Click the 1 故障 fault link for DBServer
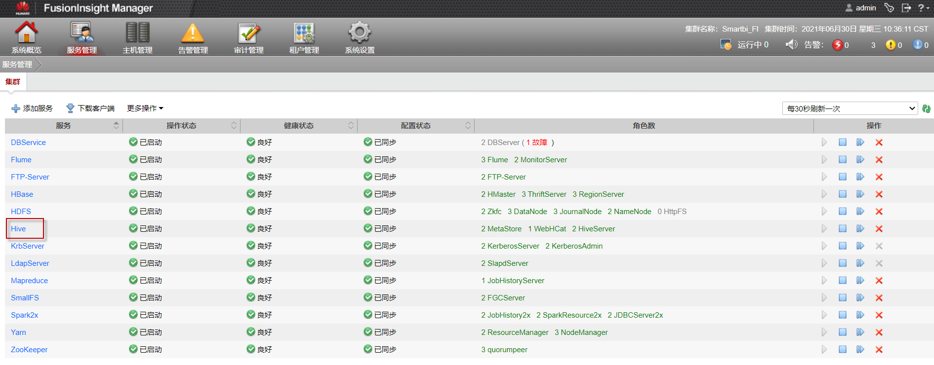 [536, 143]
